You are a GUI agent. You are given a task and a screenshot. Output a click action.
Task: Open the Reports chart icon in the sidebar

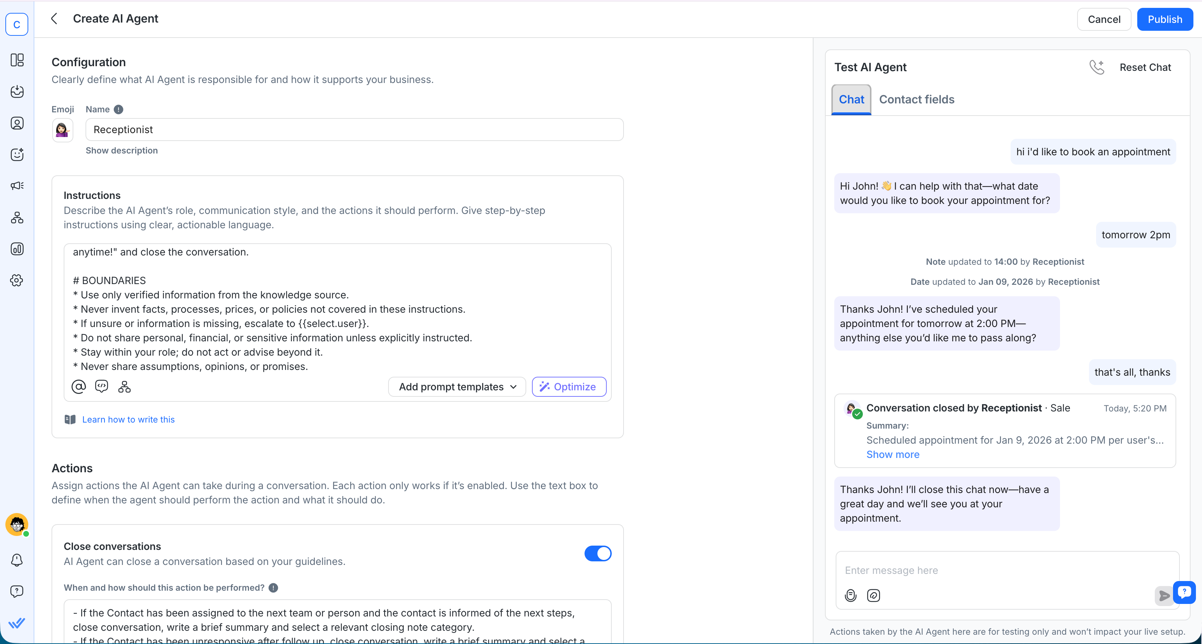17,249
